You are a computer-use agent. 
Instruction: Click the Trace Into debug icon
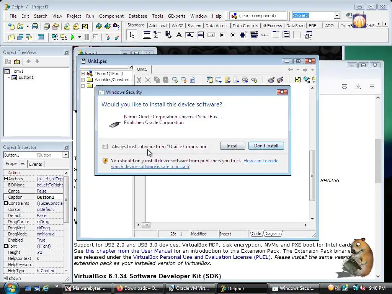(x=108, y=37)
